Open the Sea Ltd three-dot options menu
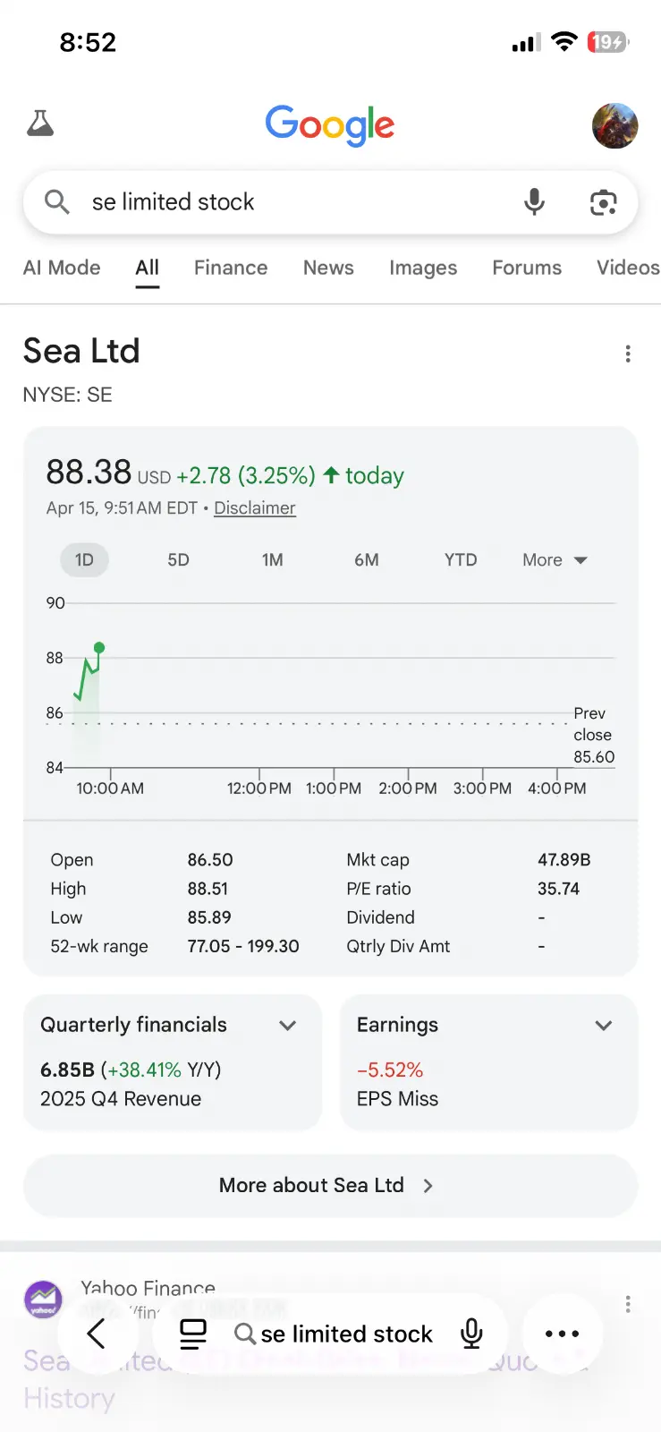 [x=628, y=354]
